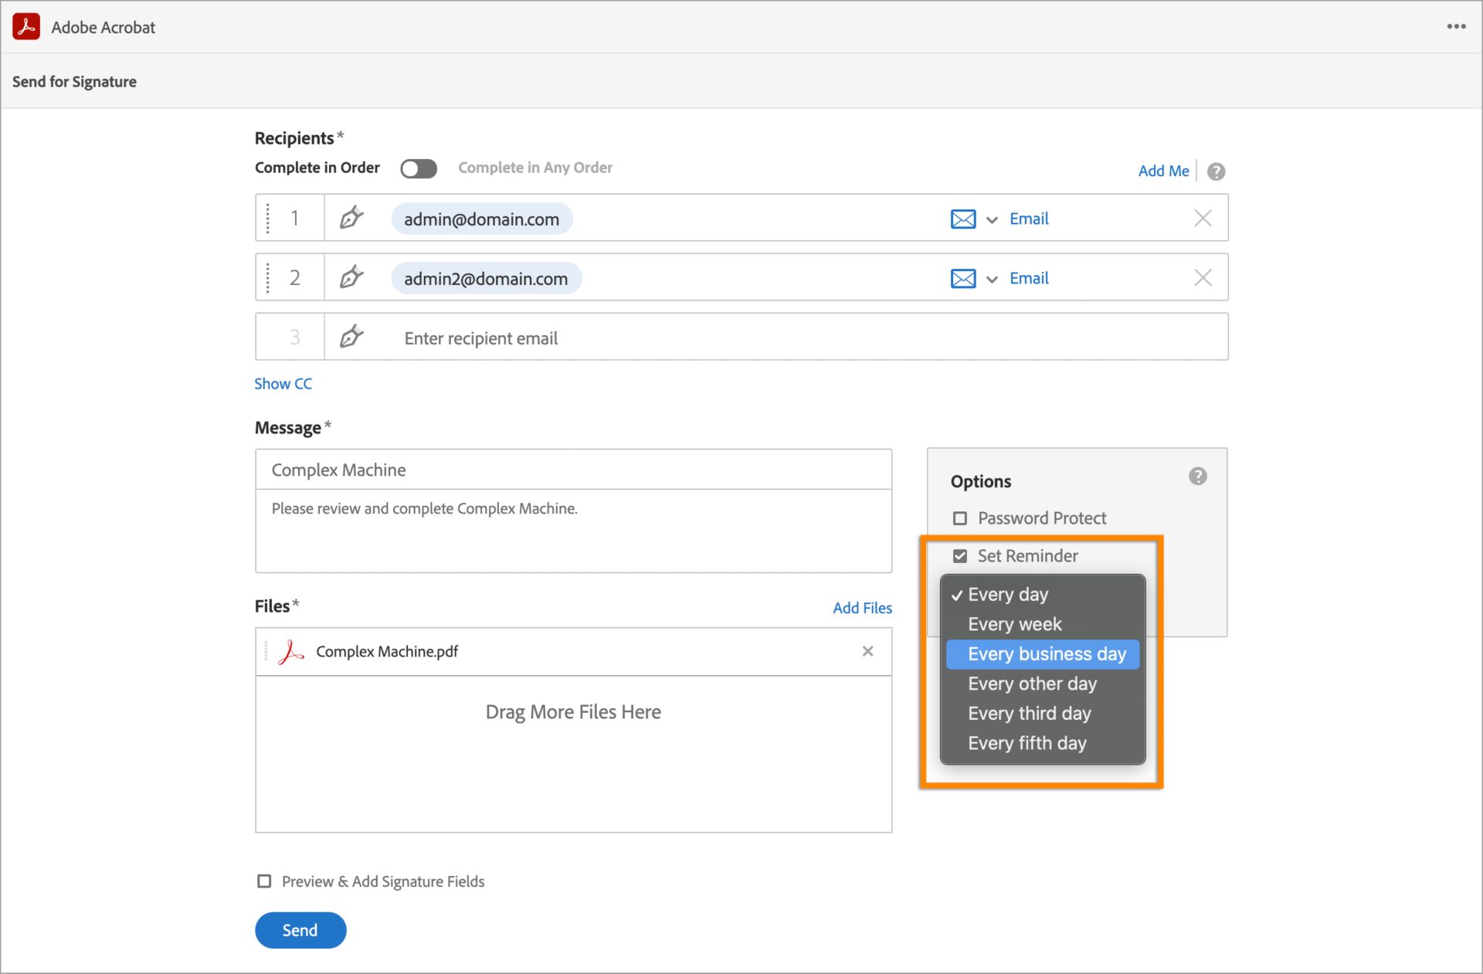This screenshot has width=1483, height=974.
Task: Click the overflow menu icon top-right
Action: [x=1456, y=26]
